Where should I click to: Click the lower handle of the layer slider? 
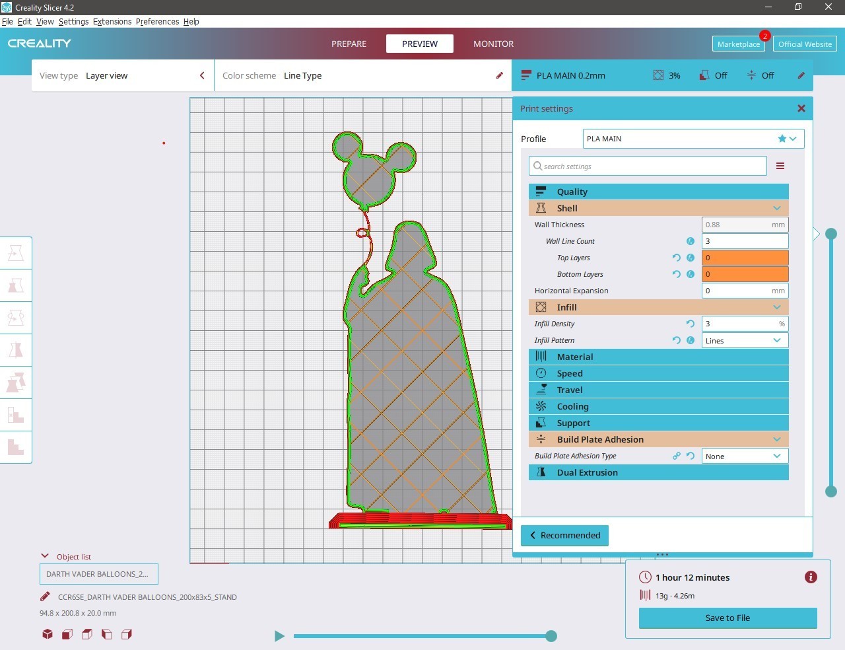tap(831, 491)
